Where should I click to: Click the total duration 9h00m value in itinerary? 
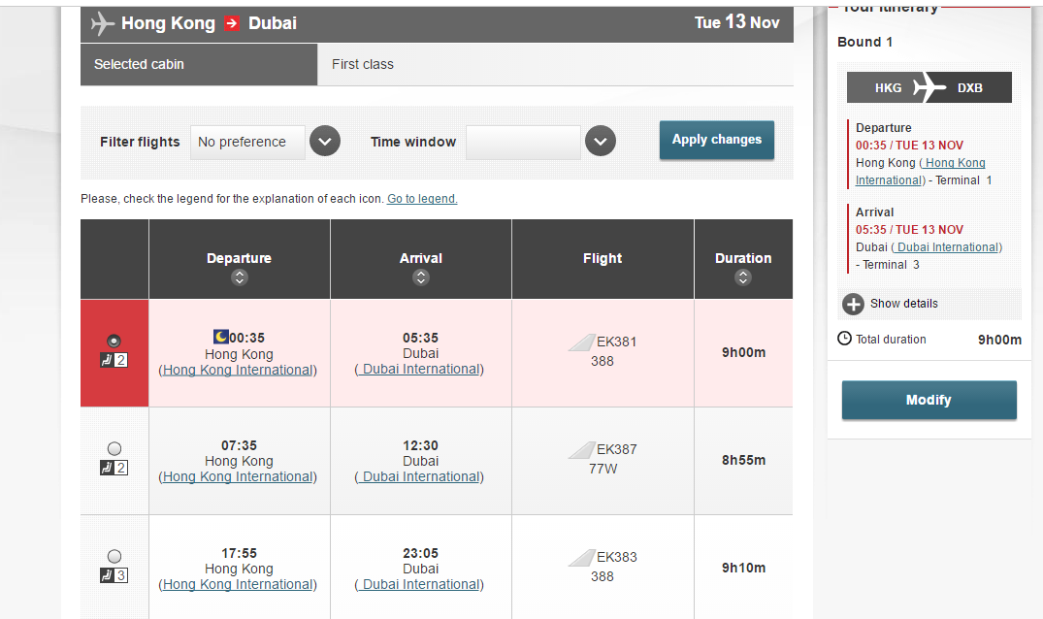click(x=999, y=340)
